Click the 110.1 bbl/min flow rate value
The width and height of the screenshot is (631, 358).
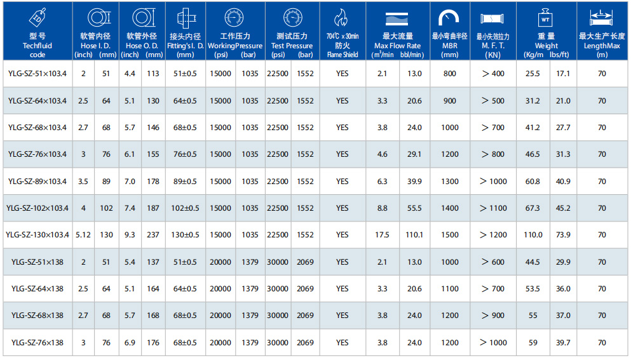(x=414, y=235)
